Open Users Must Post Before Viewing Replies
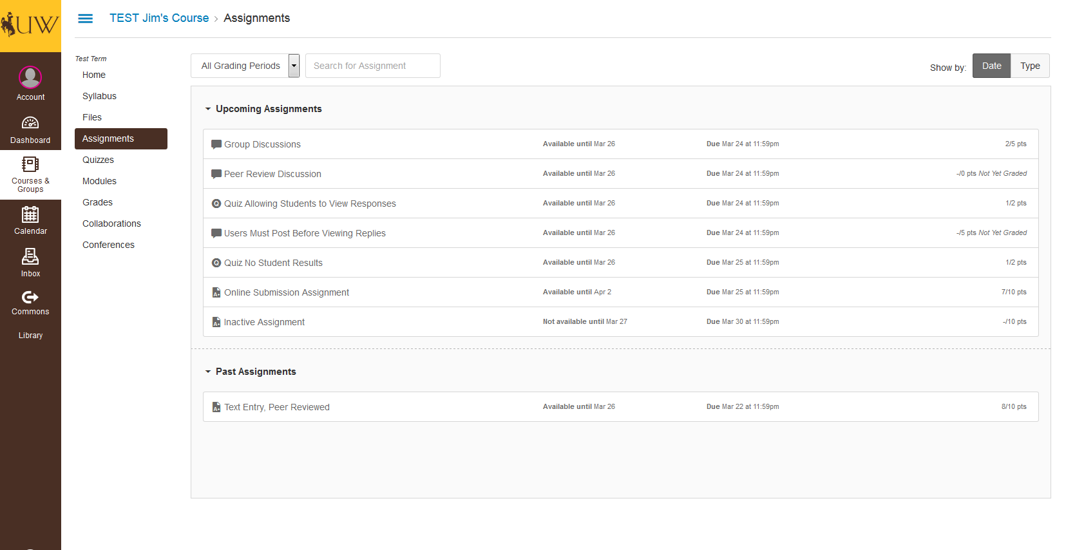 (305, 233)
